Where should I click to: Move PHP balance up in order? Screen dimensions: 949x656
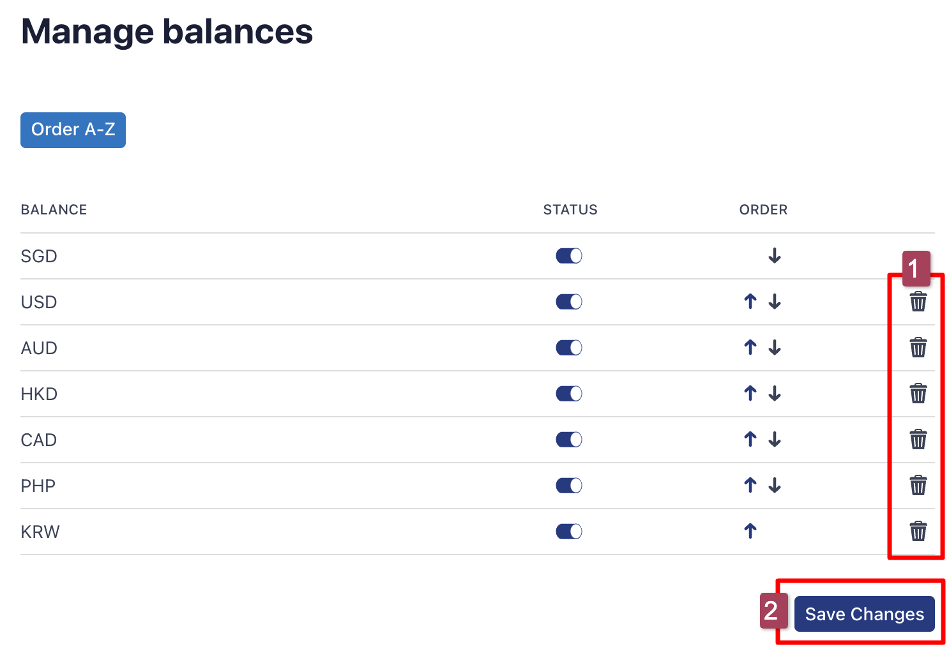click(750, 486)
